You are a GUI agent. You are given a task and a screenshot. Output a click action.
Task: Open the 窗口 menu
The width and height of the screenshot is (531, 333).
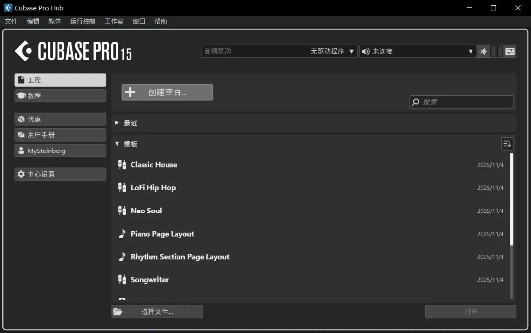pos(139,21)
